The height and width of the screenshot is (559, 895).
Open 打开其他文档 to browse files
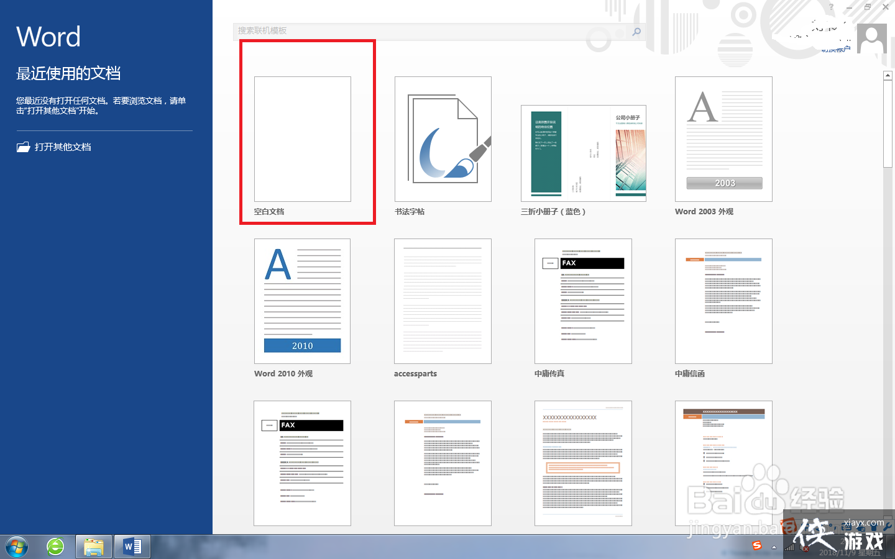point(54,147)
